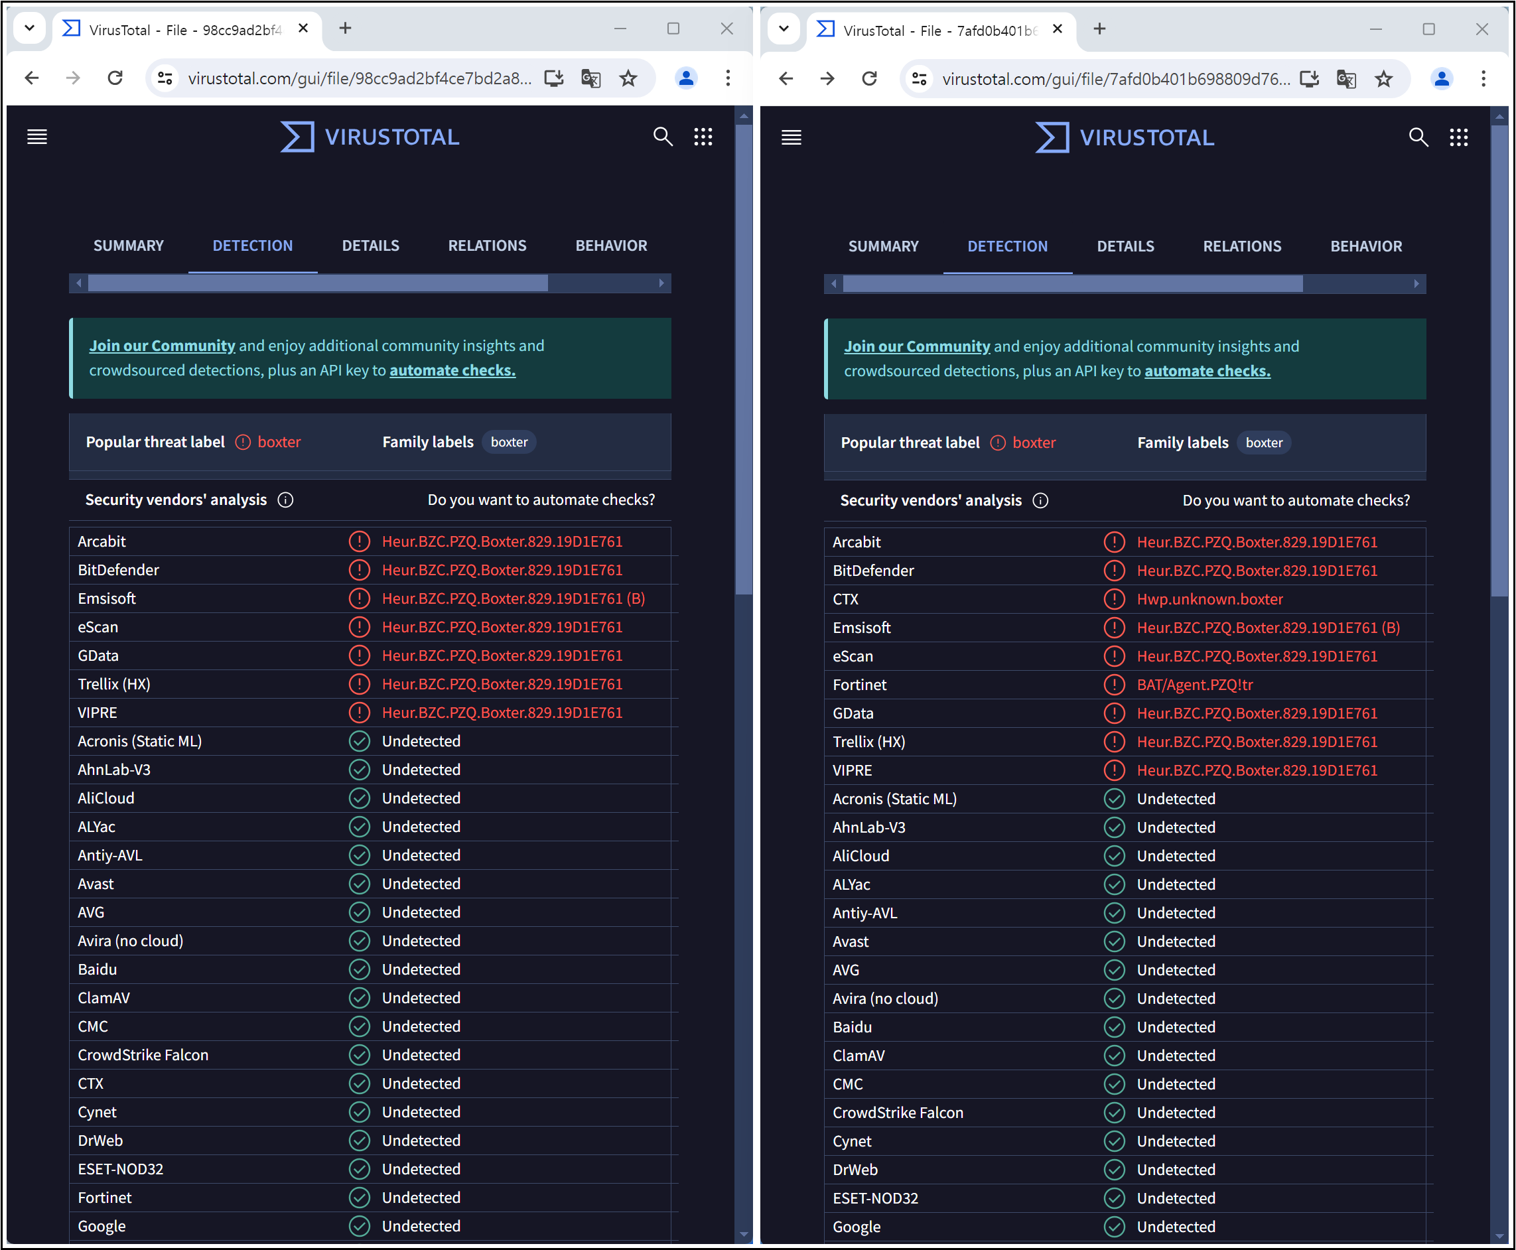Click vertical scrollbar thumb in left window
The image size is (1516, 1250).
coord(744,360)
